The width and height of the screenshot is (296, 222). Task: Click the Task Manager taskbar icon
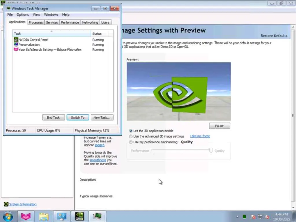(97, 216)
